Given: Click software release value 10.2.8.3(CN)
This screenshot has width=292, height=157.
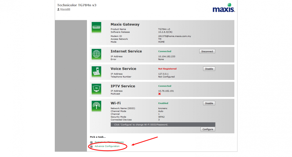Looking at the screenshot, I should pos(165,32).
